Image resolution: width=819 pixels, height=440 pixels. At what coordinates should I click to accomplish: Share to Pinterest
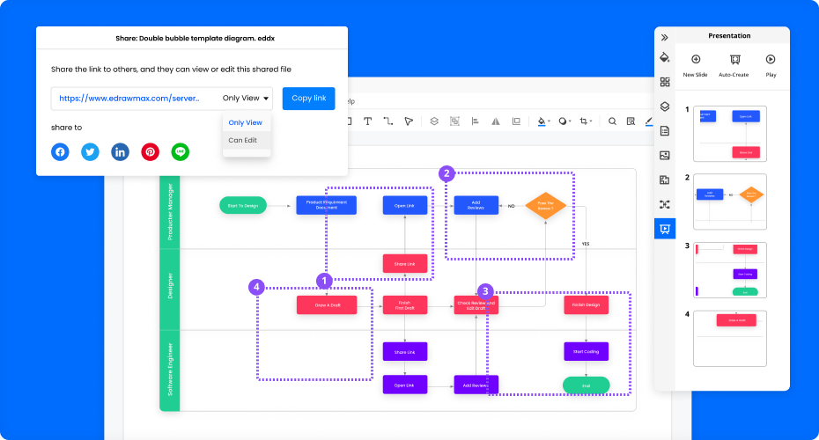151,151
